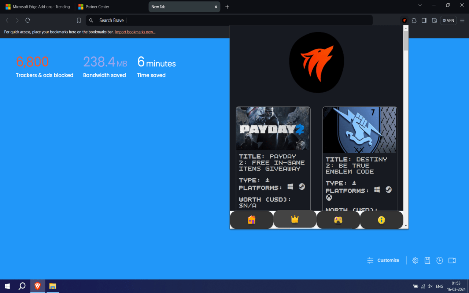Go forward to next page
This screenshot has width=469, height=293.
pos(17,21)
